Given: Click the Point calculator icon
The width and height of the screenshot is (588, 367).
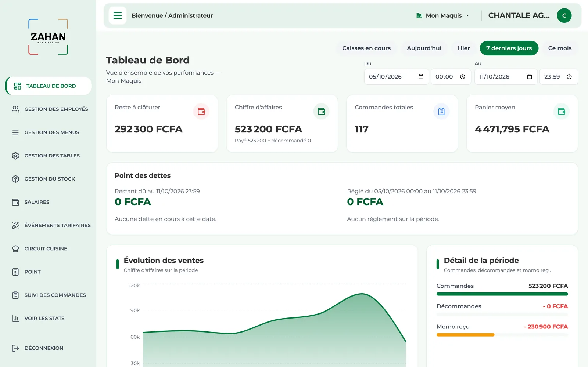Looking at the screenshot, I should (15, 272).
